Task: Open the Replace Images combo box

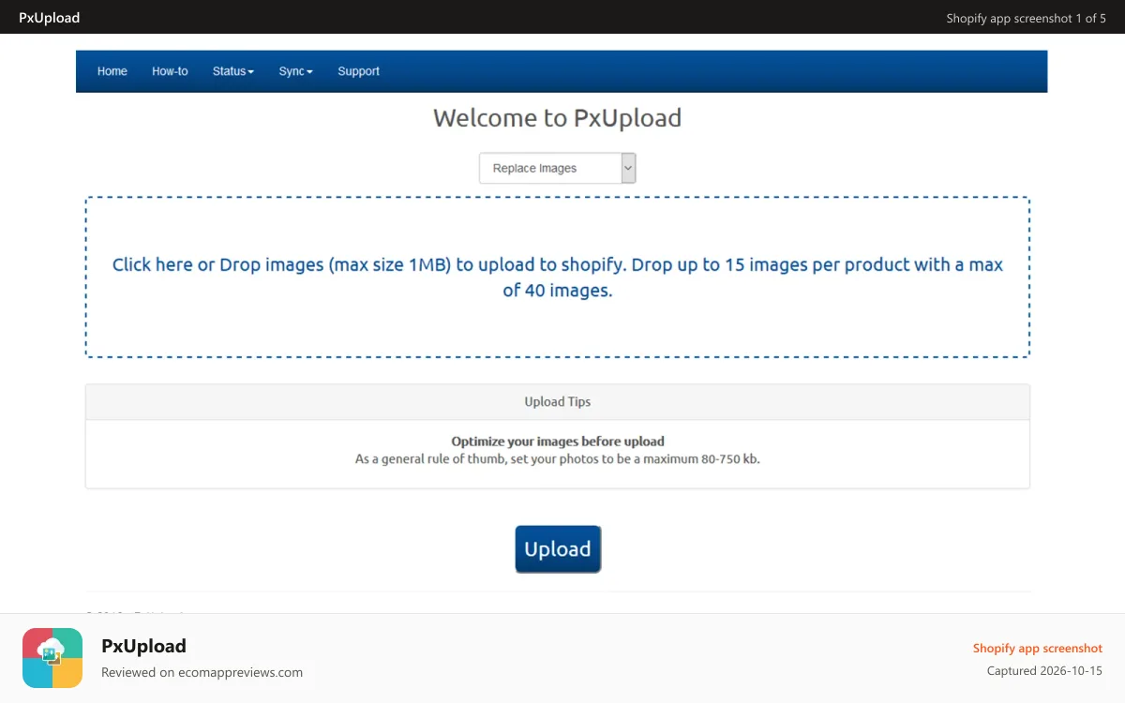Action: point(558,168)
